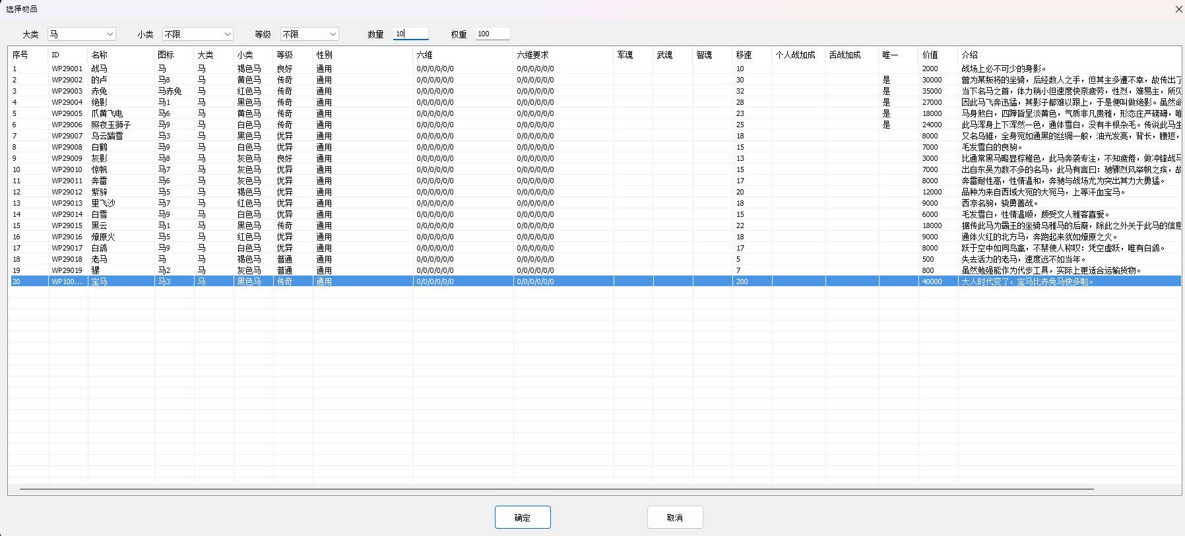Click the 权重 weight input field

(492, 34)
